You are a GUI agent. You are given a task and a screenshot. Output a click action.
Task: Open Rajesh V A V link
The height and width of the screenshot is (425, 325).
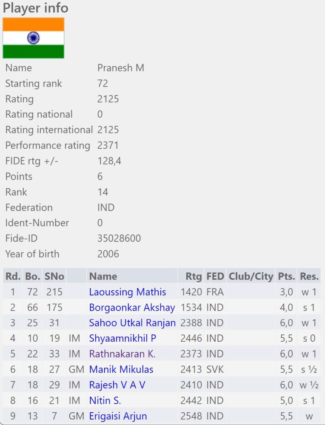[x=117, y=385]
